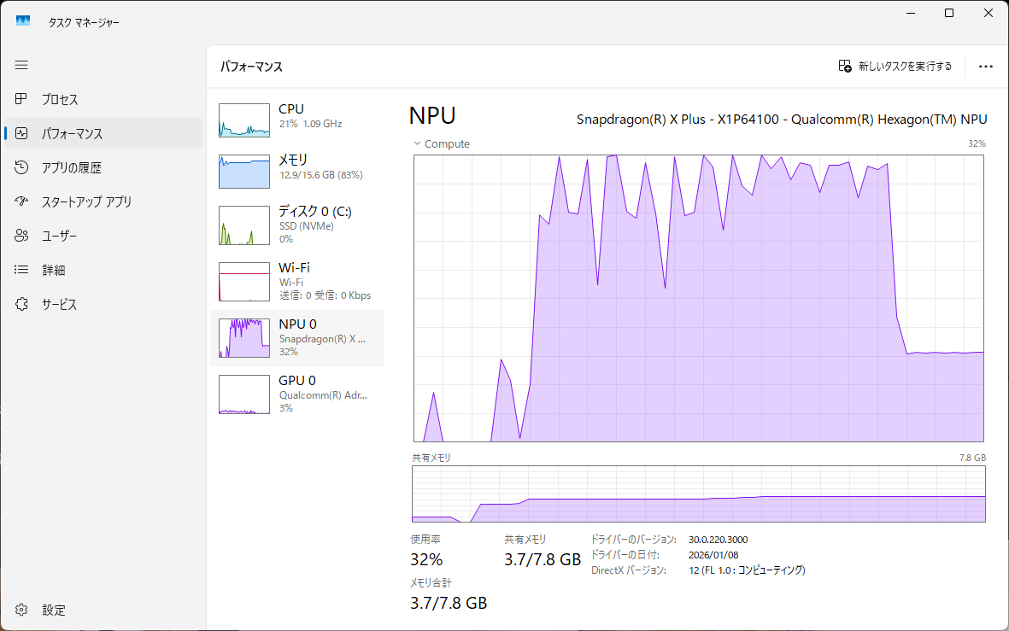Click the 設定 gear icon
The width and height of the screenshot is (1009, 631).
pyautogui.click(x=21, y=610)
